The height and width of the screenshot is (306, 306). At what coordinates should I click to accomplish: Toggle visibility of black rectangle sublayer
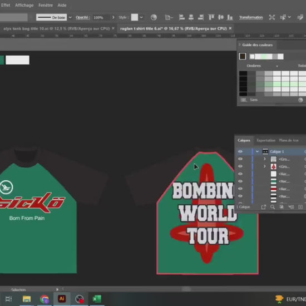[240, 196]
